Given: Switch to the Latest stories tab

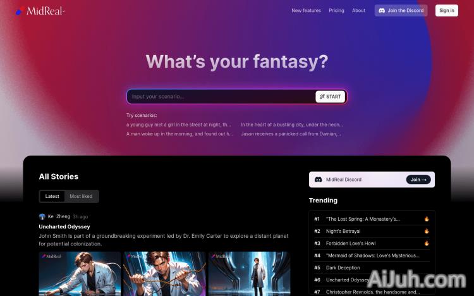Looking at the screenshot, I should 52,196.
